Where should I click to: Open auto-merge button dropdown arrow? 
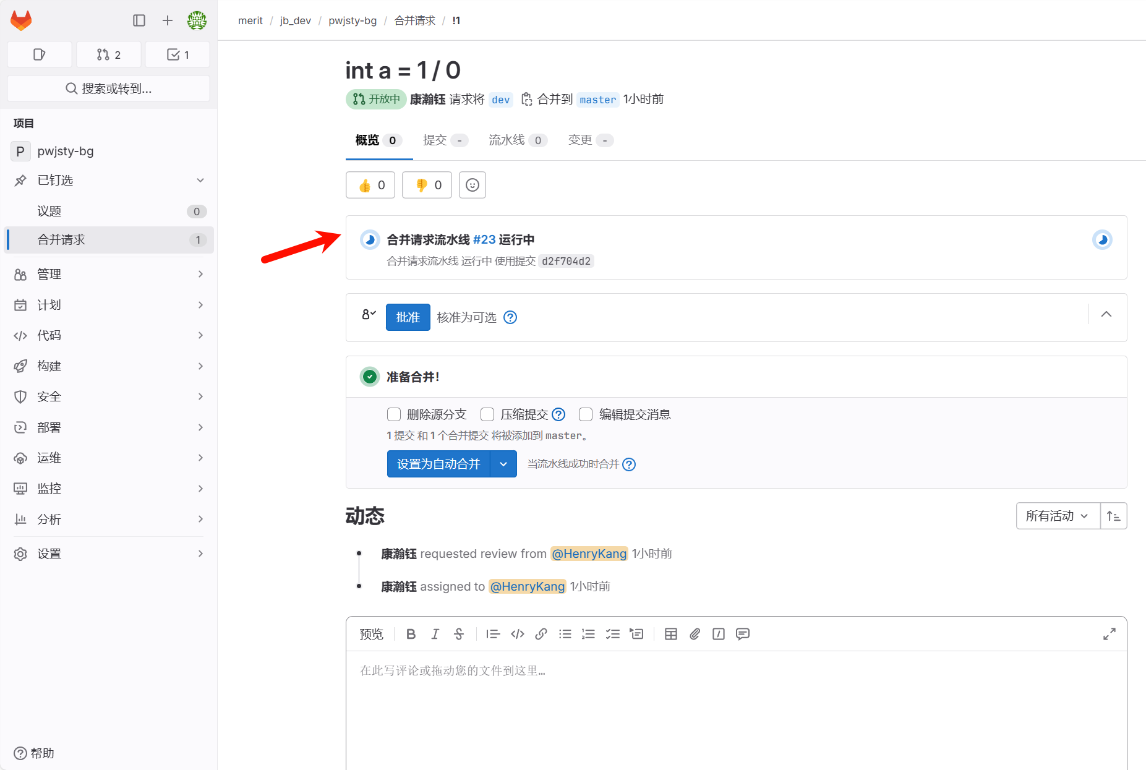[x=503, y=464]
